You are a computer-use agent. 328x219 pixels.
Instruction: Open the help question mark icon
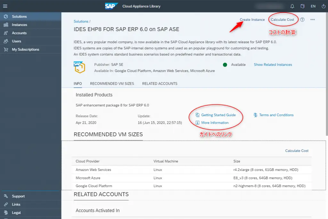[302, 20]
